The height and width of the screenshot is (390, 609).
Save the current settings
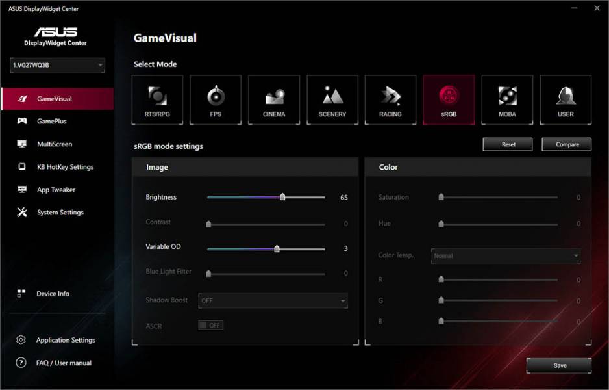559,365
